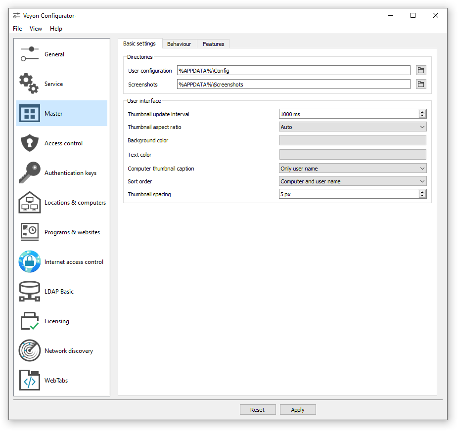
Task: Open the View menu
Action: click(36, 29)
